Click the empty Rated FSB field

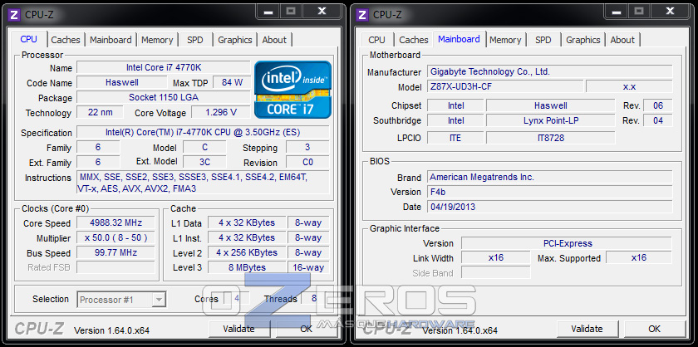(x=116, y=267)
